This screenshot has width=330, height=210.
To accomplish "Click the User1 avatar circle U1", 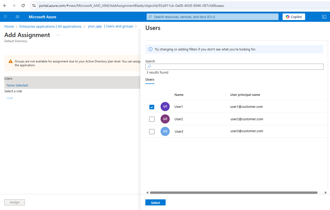I will coord(165,107).
